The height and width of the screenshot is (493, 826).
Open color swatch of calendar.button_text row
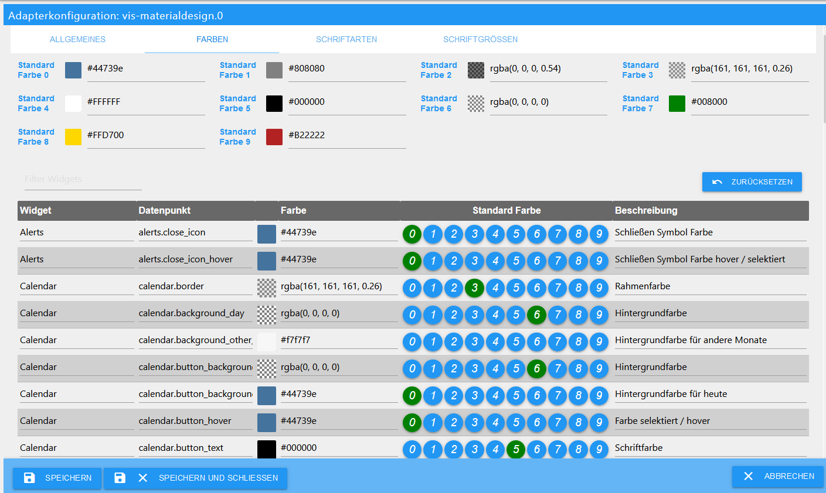tap(267, 449)
